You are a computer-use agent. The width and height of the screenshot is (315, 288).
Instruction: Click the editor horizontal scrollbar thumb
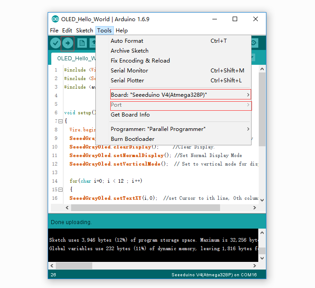(145, 207)
